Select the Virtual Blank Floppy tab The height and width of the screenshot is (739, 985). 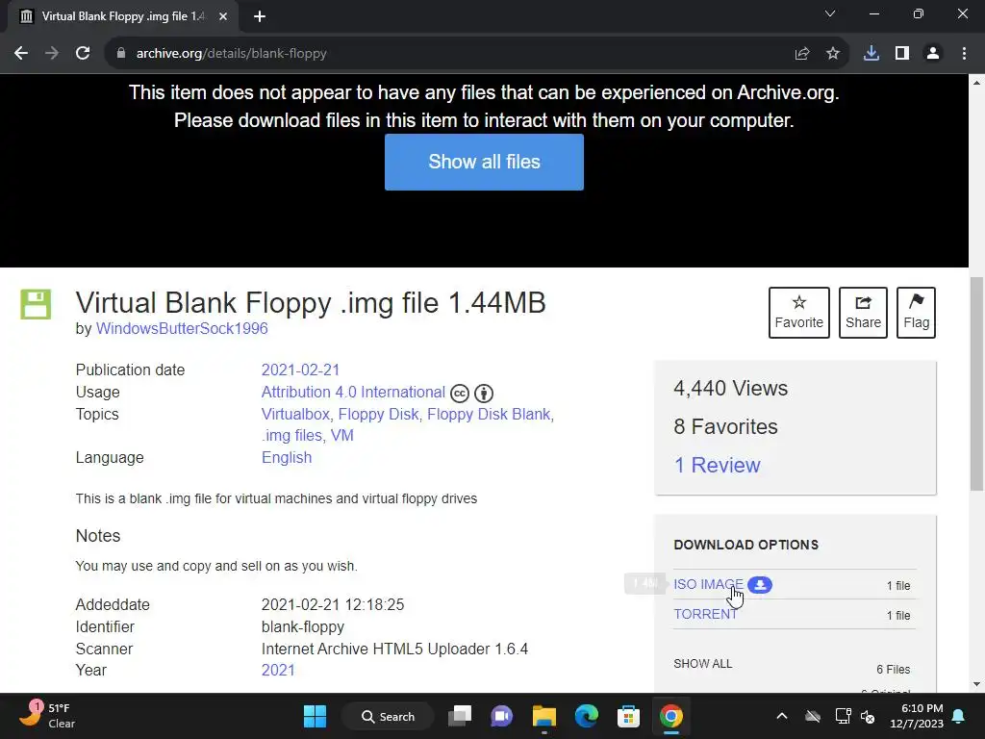(x=122, y=16)
